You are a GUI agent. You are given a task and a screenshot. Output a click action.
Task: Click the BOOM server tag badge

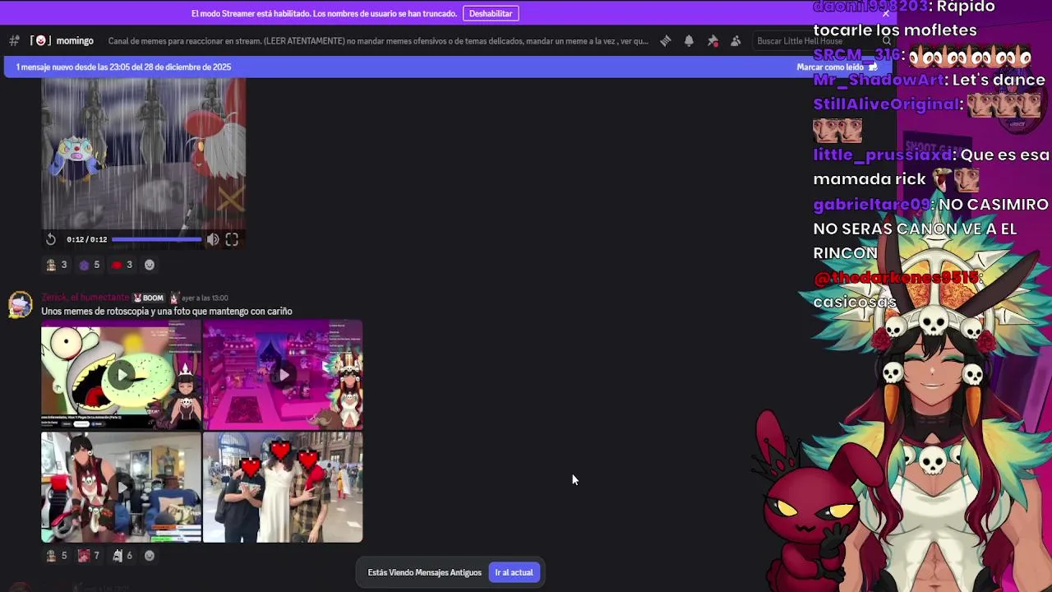[x=149, y=298]
